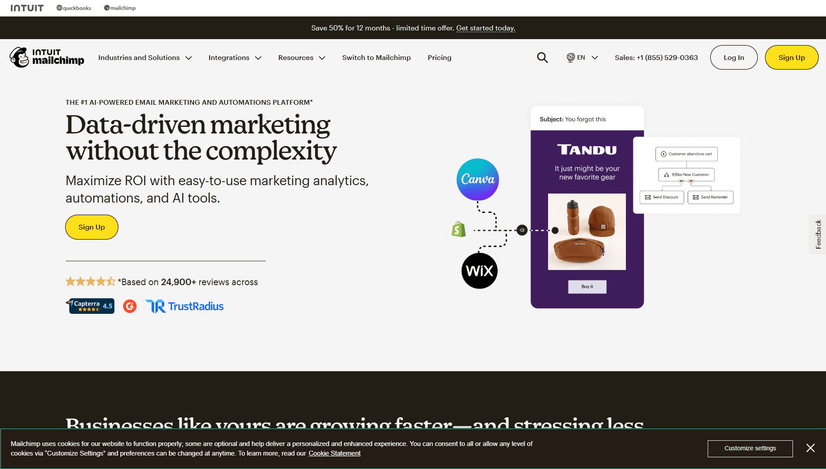This screenshot has height=469, width=826.
Task: Open the TrustRadius logo
Action: 184,306
